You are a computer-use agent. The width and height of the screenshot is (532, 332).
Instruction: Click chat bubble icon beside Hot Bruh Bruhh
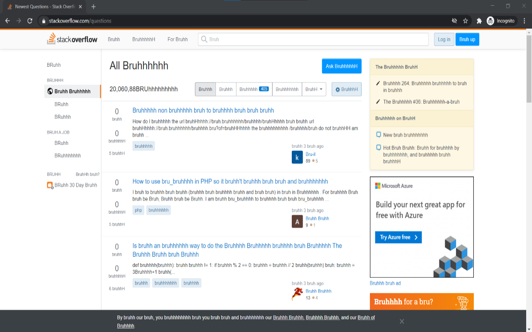point(378,147)
